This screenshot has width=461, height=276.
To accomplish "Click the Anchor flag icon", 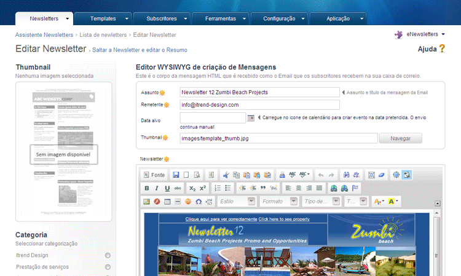I will pos(355,188).
